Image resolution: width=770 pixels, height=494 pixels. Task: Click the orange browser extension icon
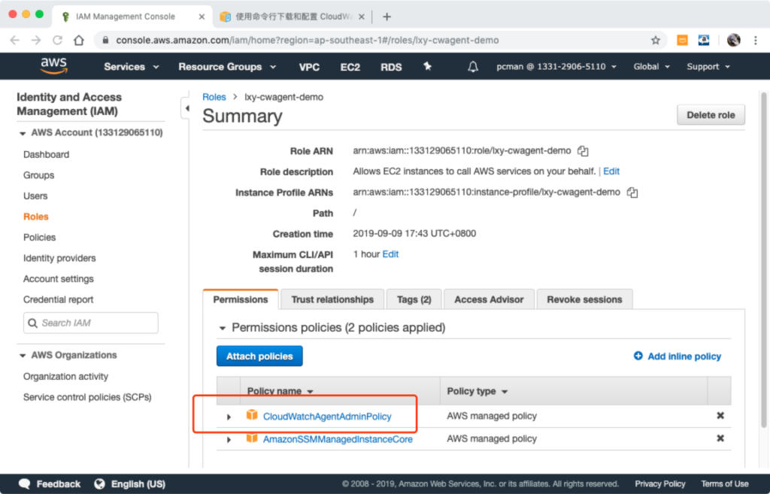pos(682,41)
